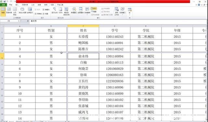Click Arrange All (全部重排) windows
Viewport: 208px width, 122px height.
click(x=81, y=11)
